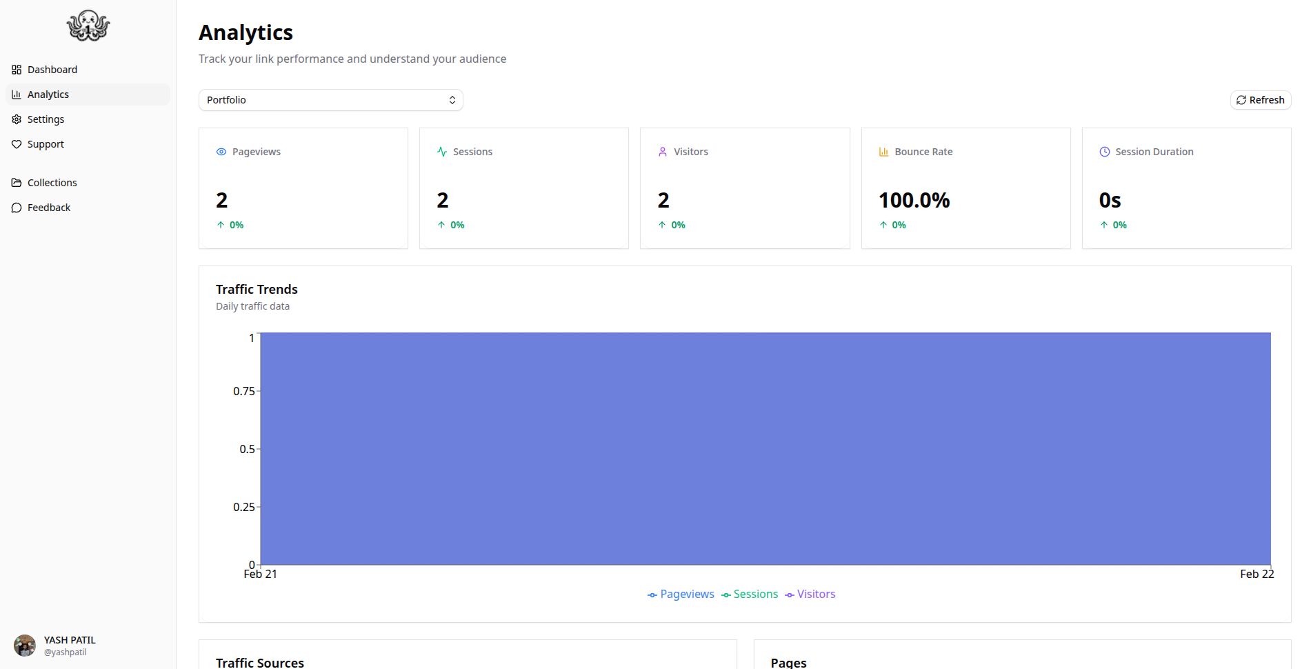Toggle the Sessions series in chart legend
The height and width of the screenshot is (669, 1311).
click(x=750, y=595)
